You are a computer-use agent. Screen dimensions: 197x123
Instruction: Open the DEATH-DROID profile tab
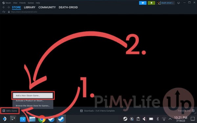pyautogui.click(x=68, y=8)
